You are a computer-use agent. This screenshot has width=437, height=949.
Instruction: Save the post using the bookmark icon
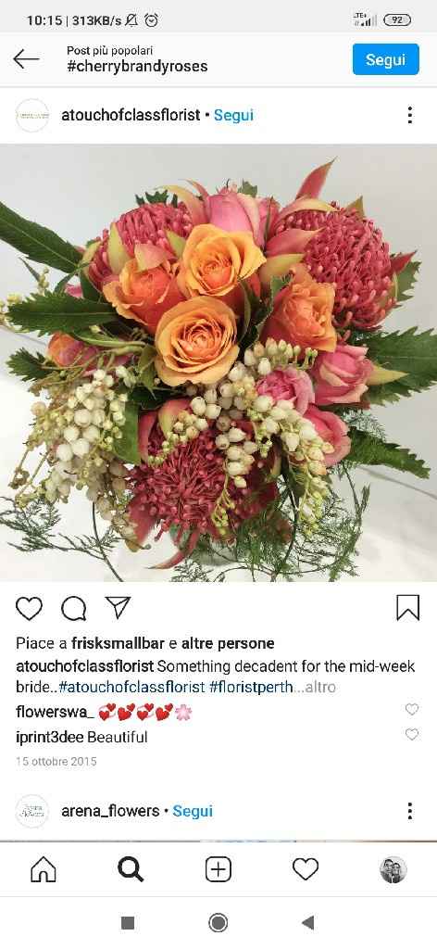point(408,608)
